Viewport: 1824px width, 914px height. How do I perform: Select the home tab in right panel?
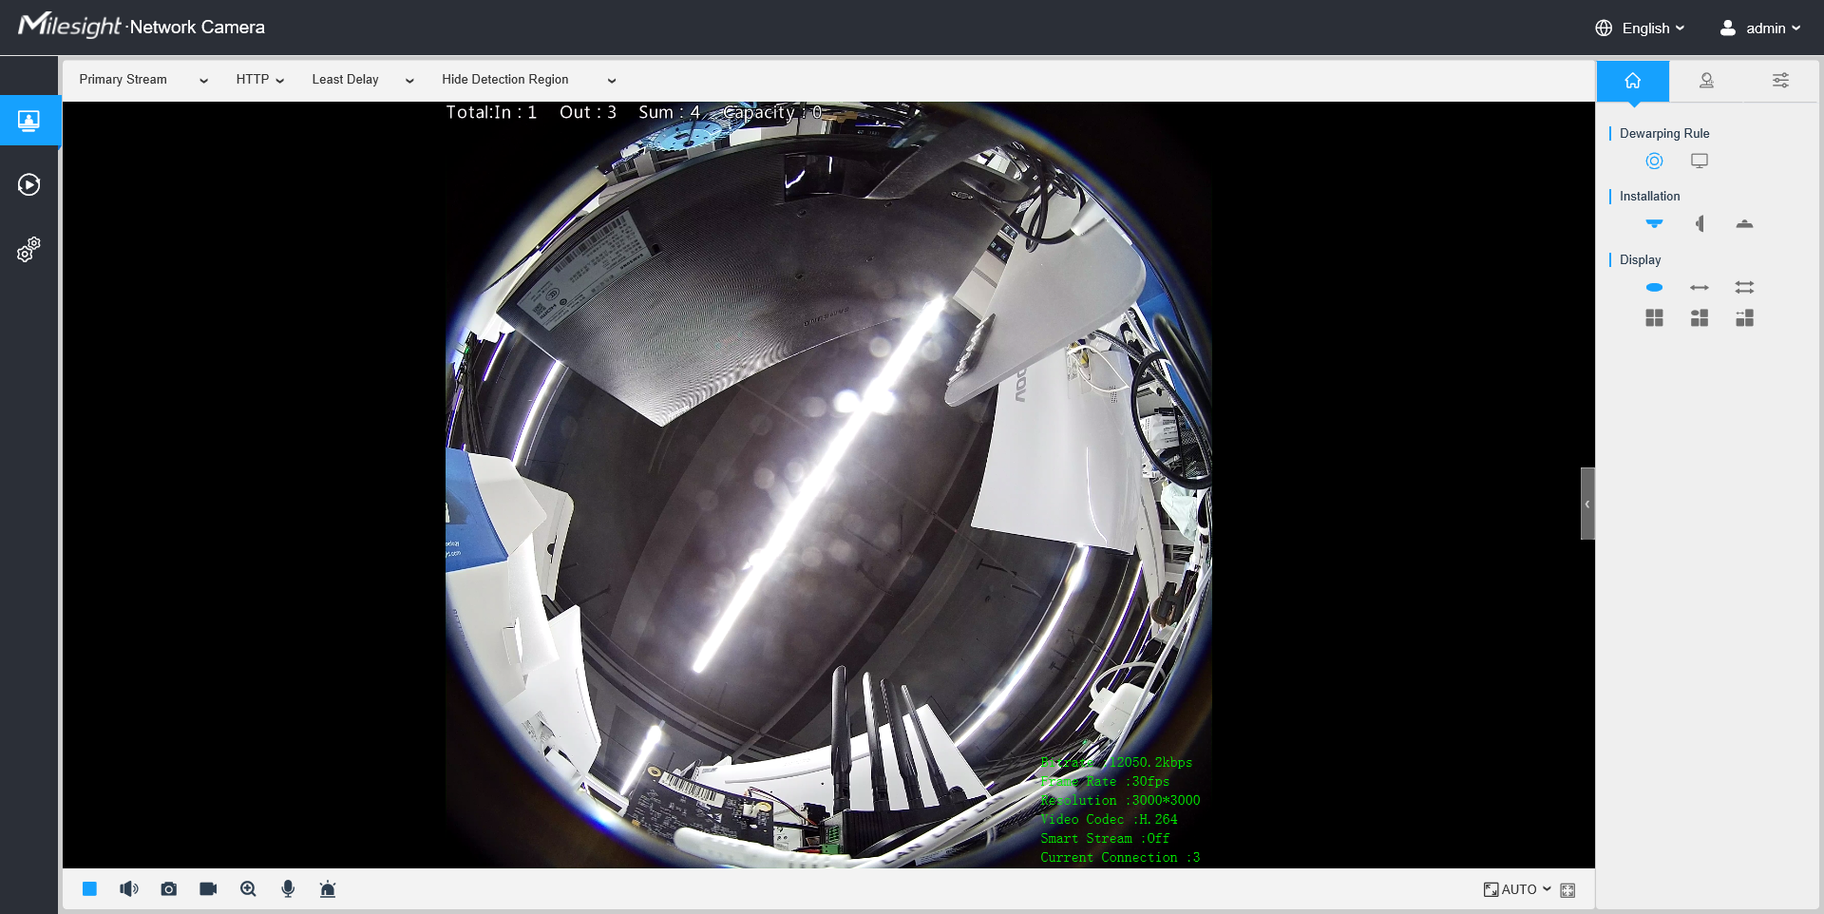1633,81
